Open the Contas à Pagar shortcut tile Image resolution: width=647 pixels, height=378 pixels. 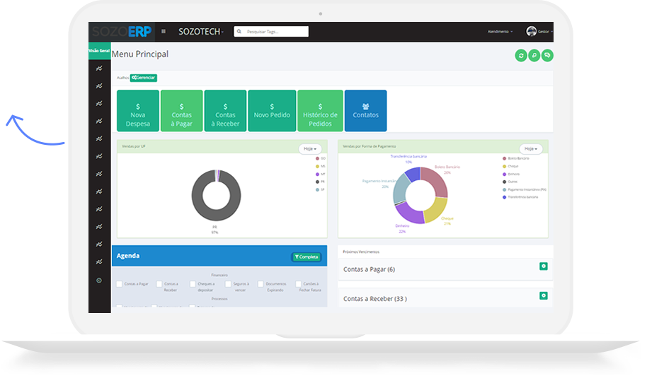[181, 111]
